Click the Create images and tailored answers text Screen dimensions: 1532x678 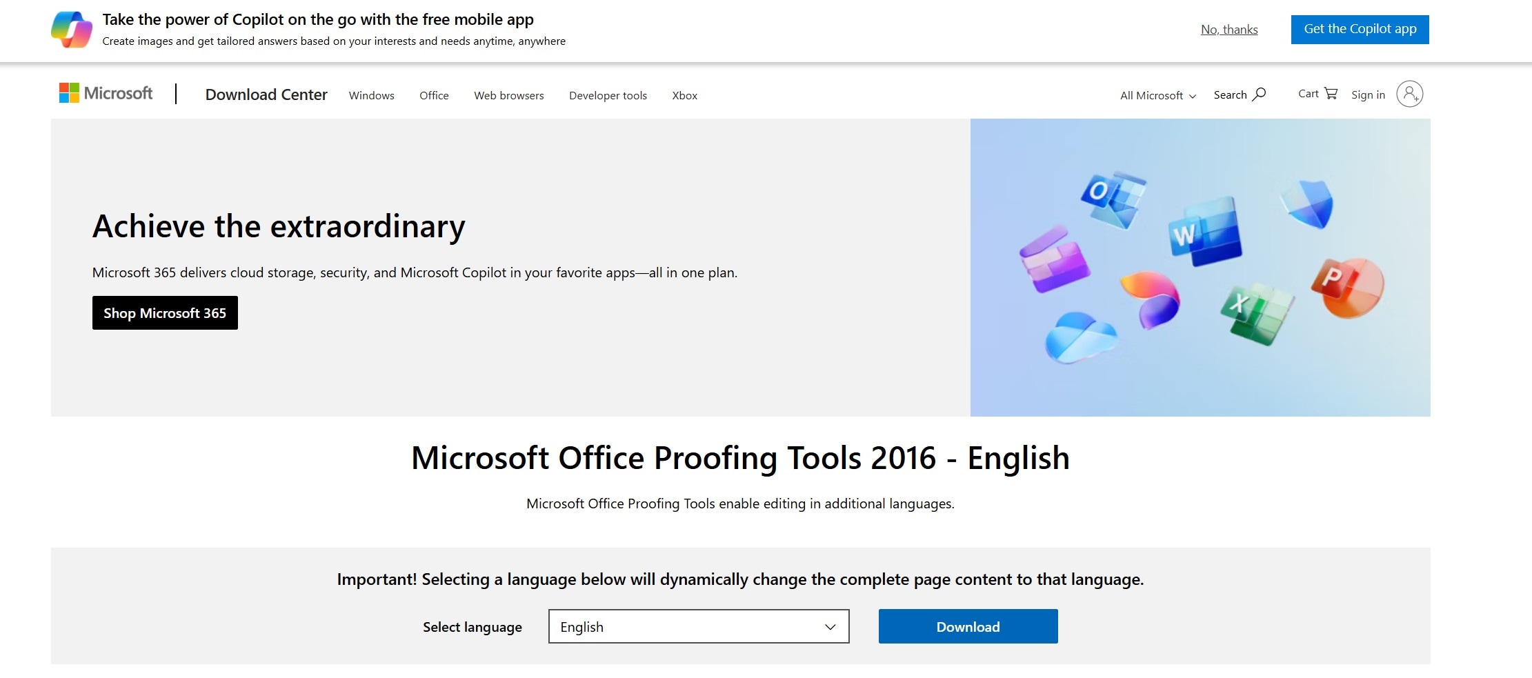point(334,41)
